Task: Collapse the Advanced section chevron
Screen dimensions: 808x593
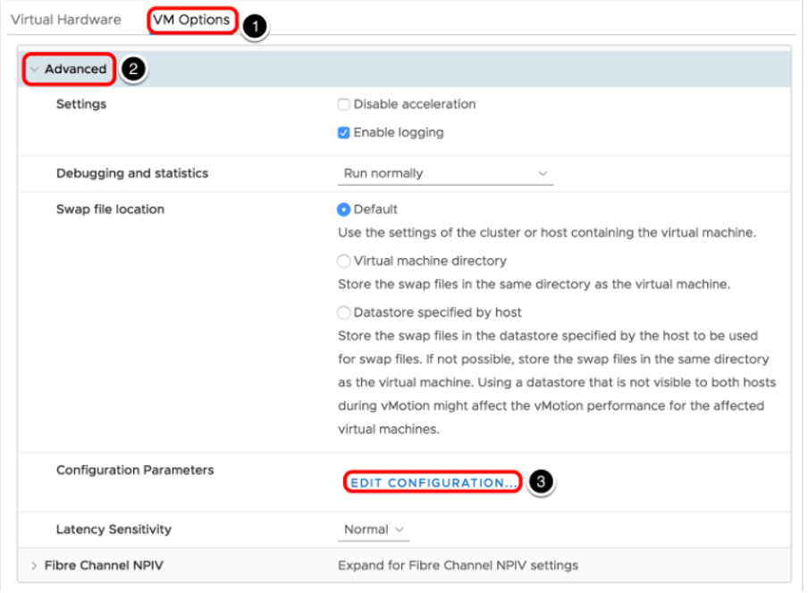Action: point(34,70)
